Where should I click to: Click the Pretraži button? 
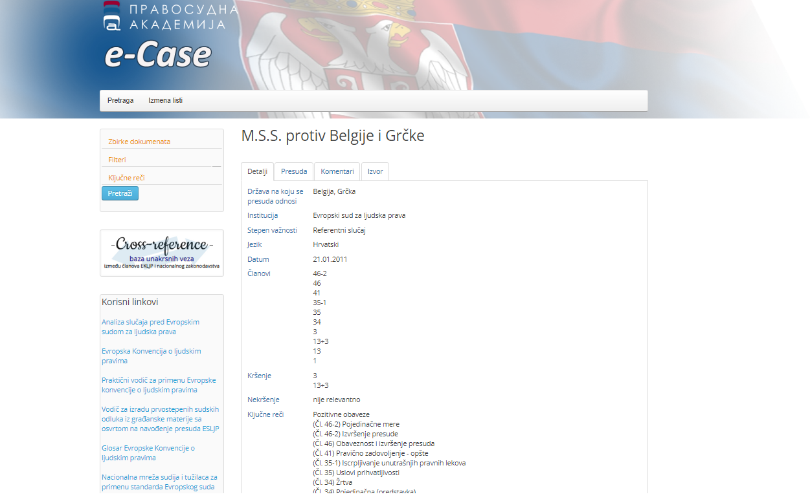[120, 193]
